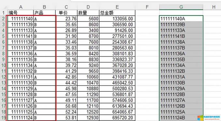The image size is (221, 121).
Task: Select column A header
Action: point(21,7)
